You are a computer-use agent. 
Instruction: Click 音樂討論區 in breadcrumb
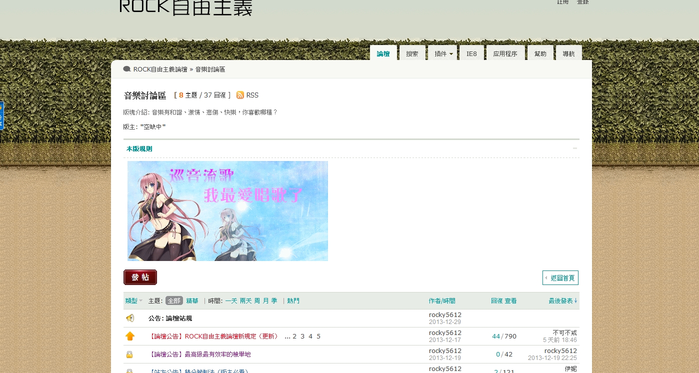(210, 69)
